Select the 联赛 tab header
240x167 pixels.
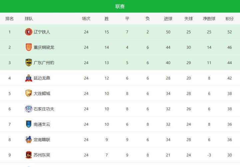tap(120, 6)
